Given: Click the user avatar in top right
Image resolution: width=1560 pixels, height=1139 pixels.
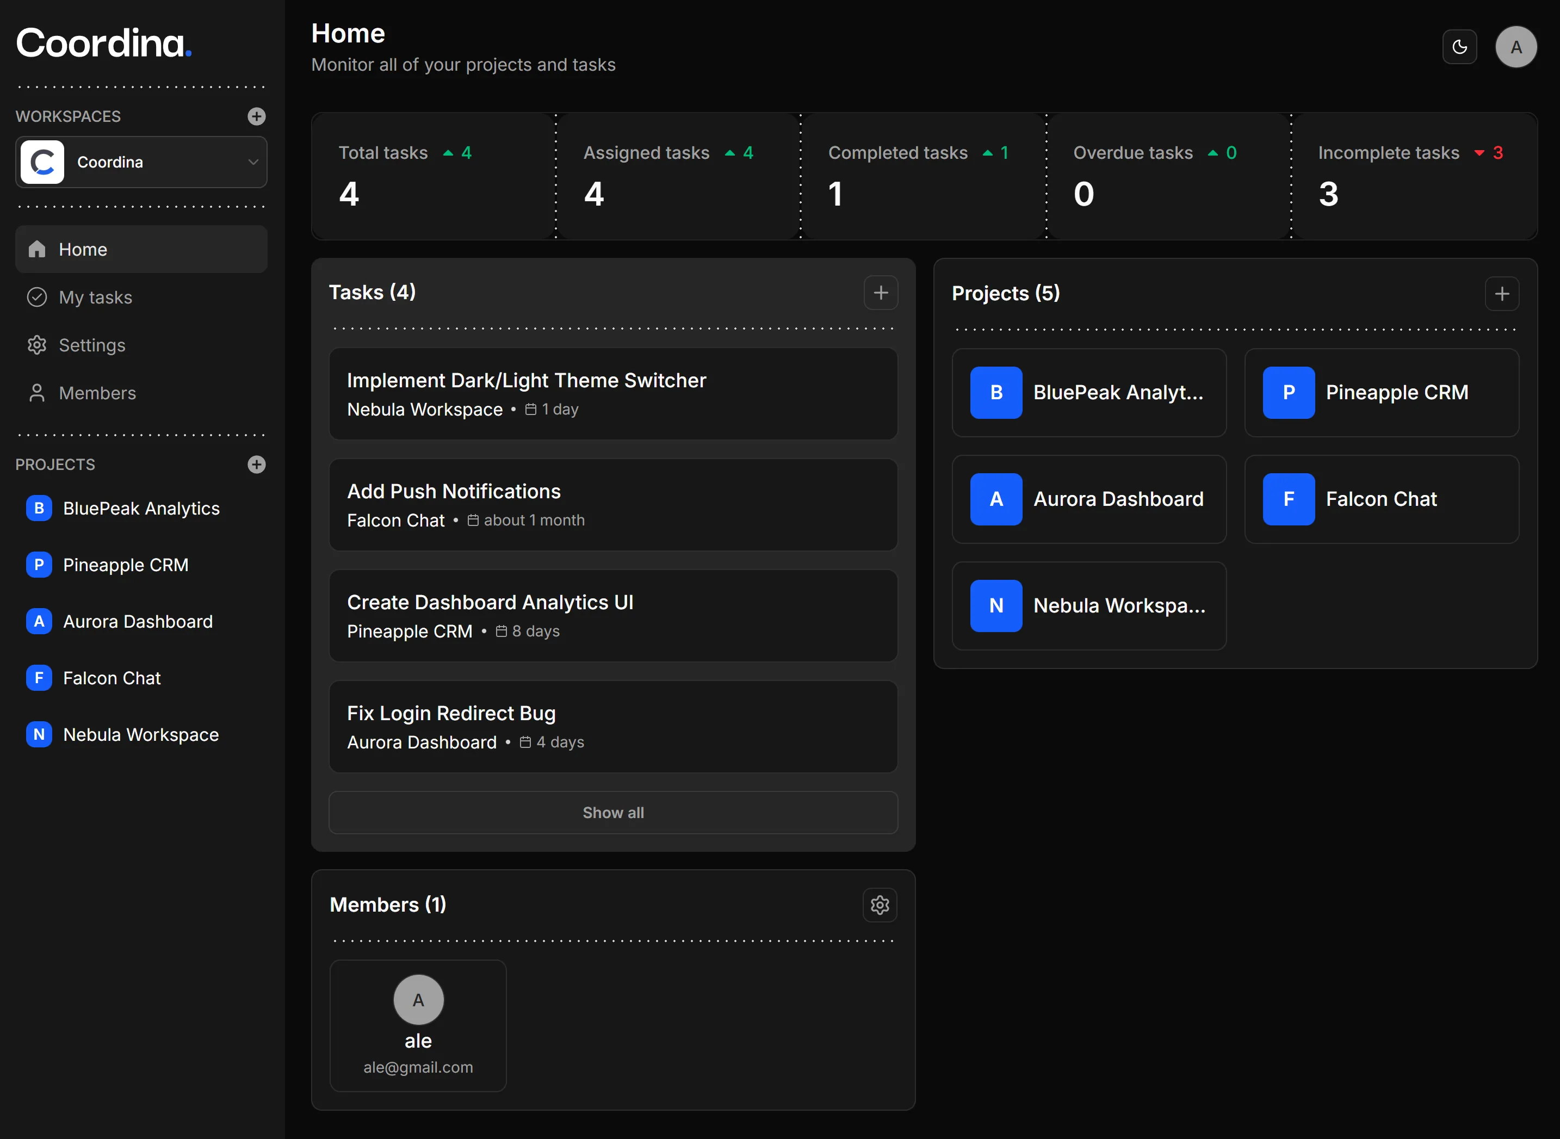Looking at the screenshot, I should (x=1515, y=47).
